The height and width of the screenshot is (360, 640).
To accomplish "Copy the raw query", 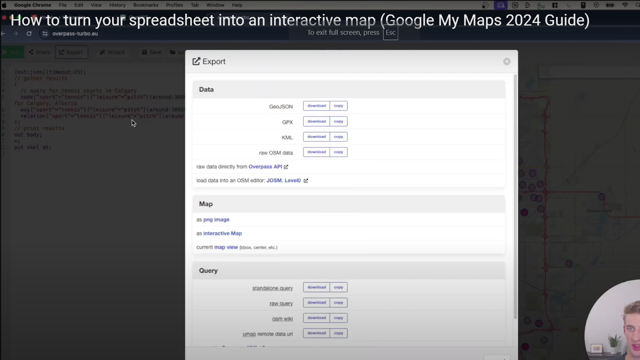I will click(x=338, y=303).
